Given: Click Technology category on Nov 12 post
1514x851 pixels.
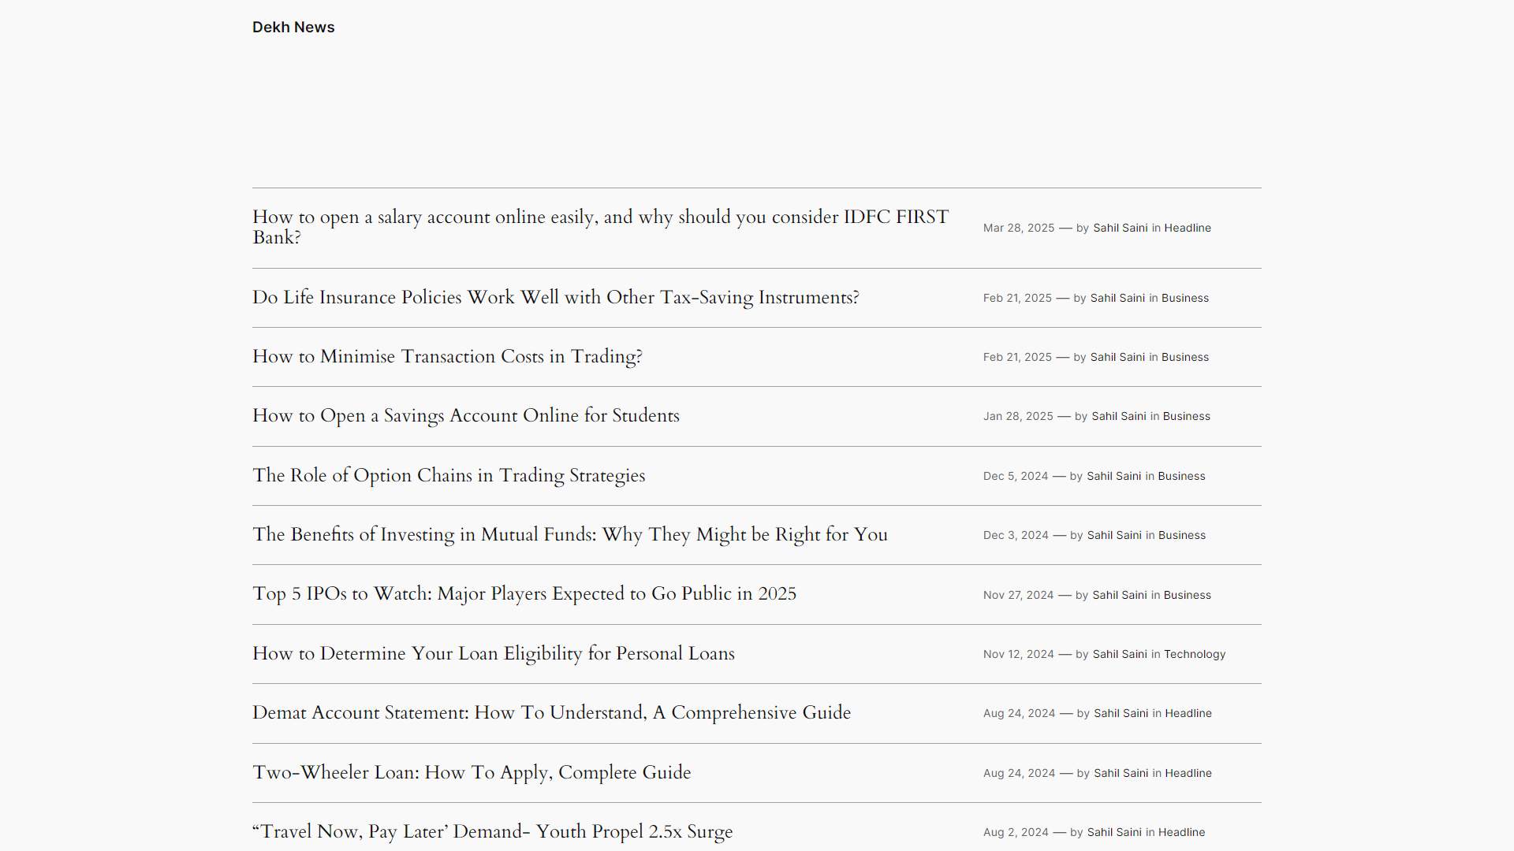Looking at the screenshot, I should (1194, 655).
